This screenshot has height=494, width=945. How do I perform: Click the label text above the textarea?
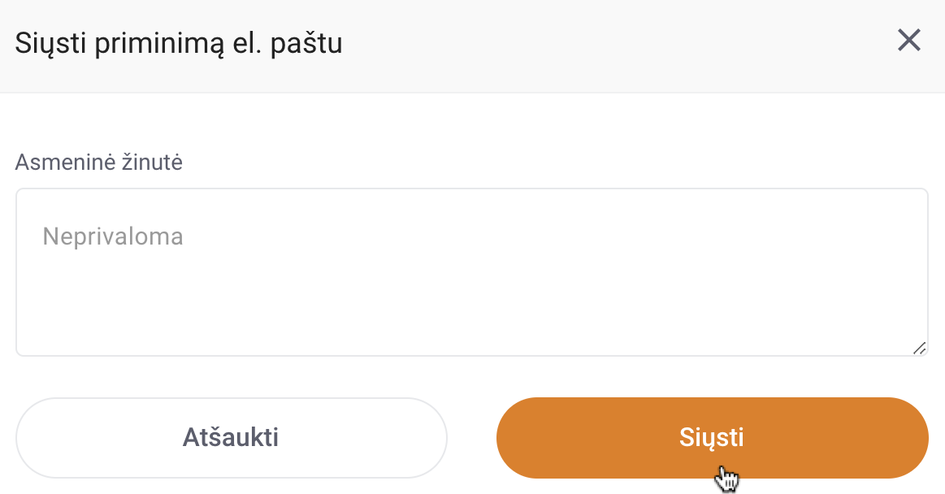pos(99,162)
